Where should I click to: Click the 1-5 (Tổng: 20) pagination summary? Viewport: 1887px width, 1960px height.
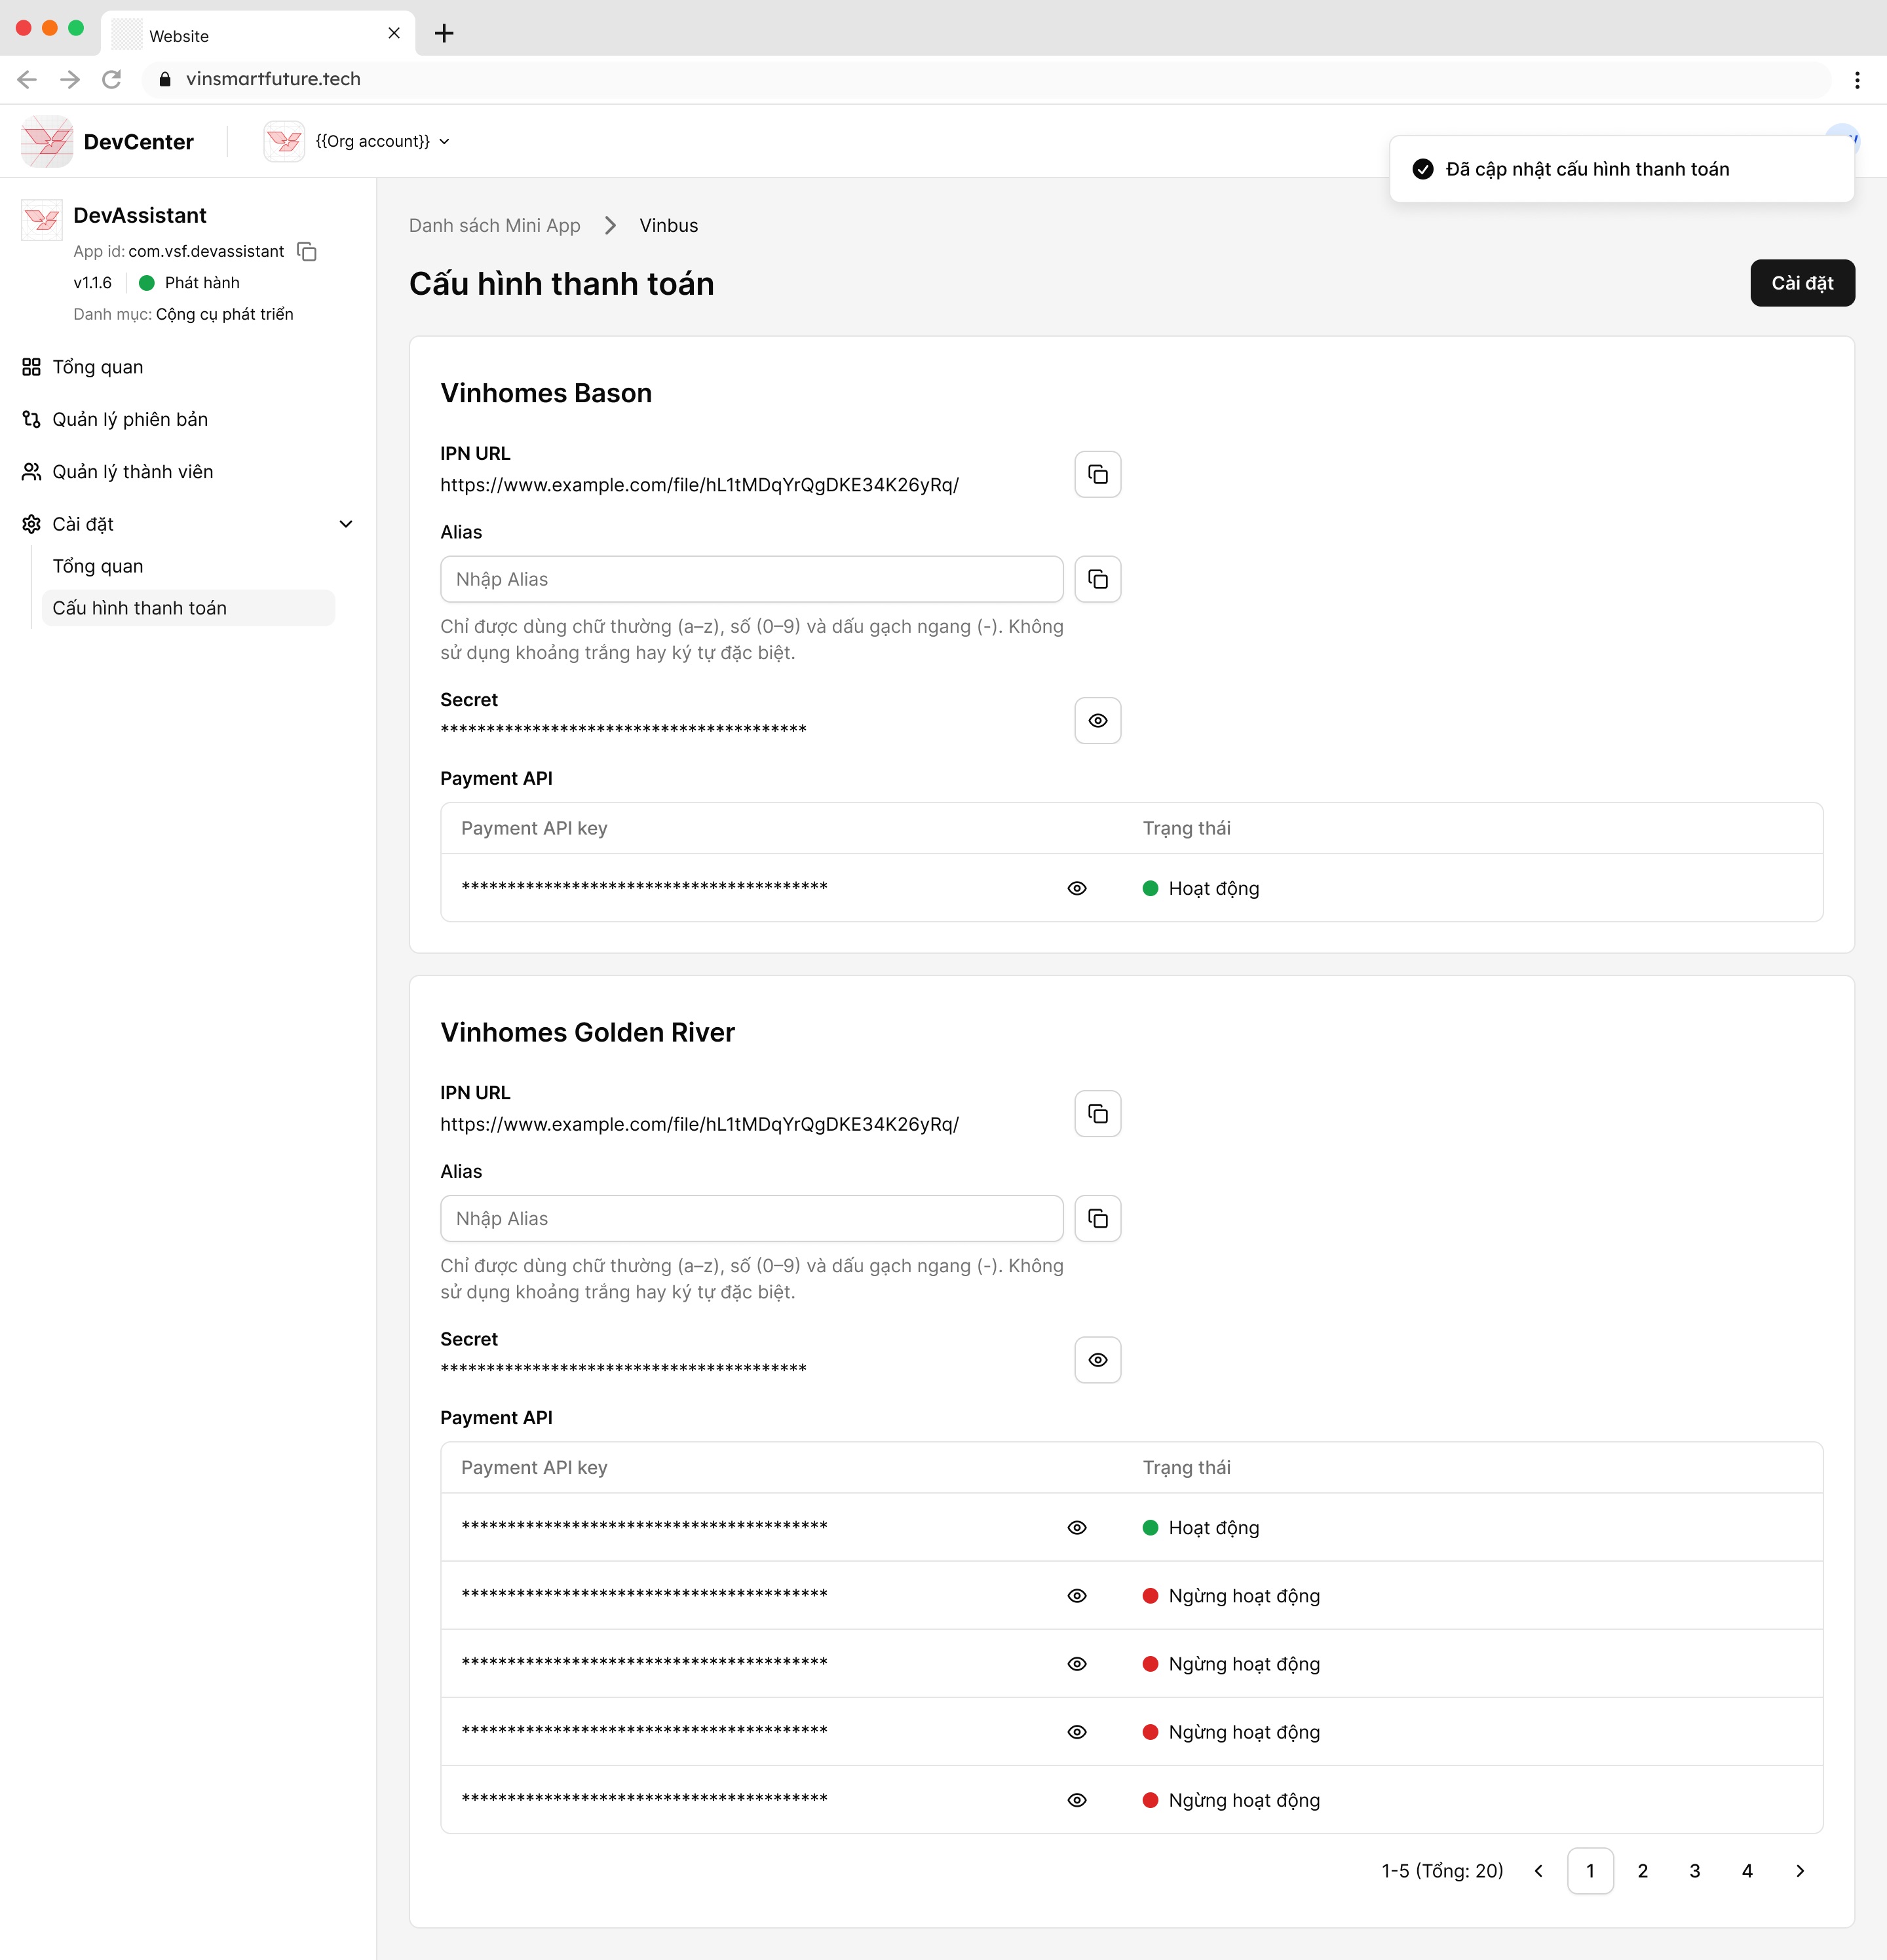(1442, 1870)
